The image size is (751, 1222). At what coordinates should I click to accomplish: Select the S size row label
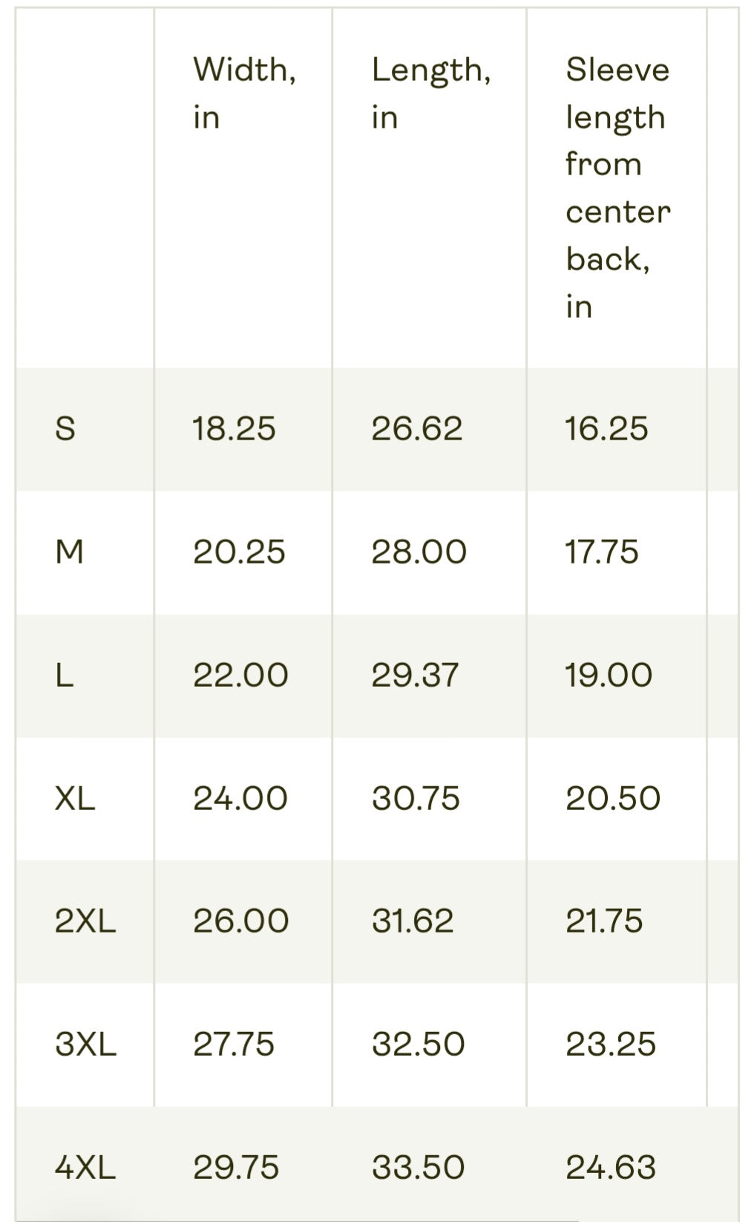point(65,428)
